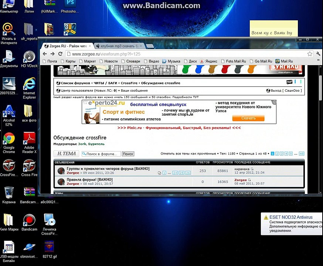323x266 pixels.
Task: Reload the Zorgee page
Action: click(60, 54)
